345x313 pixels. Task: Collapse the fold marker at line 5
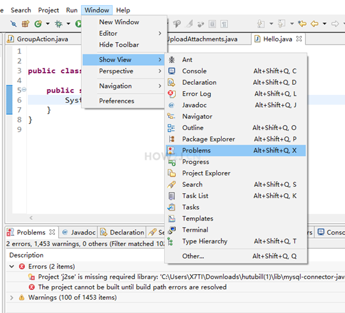coord(24,89)
